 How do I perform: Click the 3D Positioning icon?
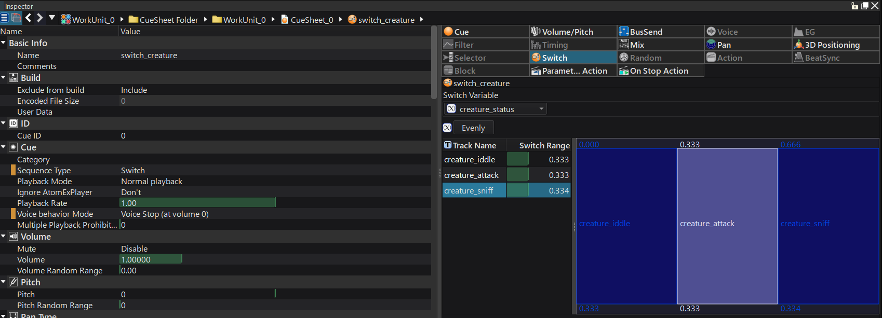pos(798,45)
